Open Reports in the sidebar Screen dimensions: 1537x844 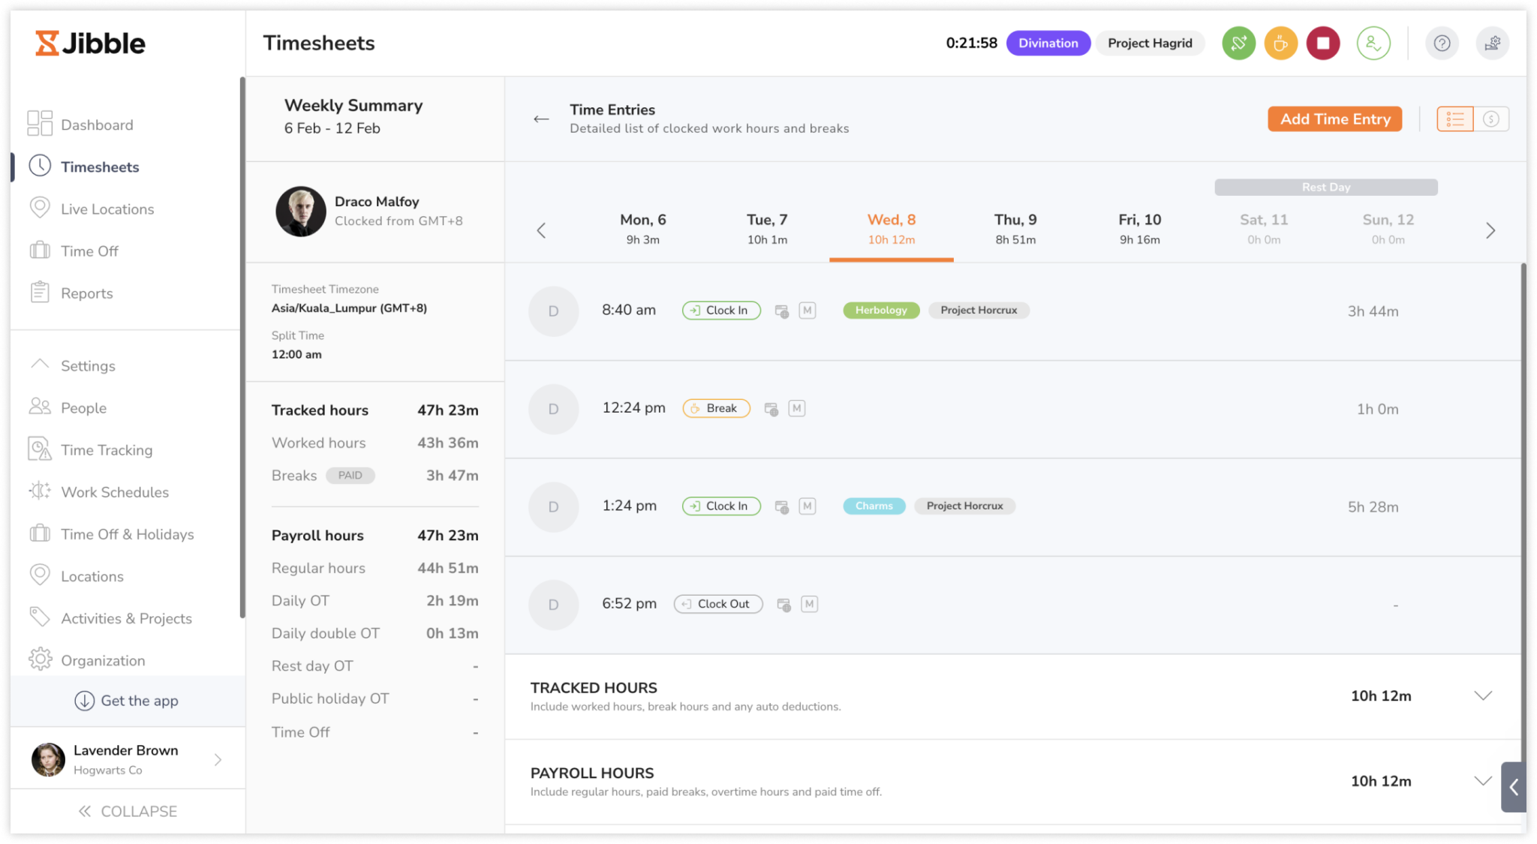pos(86,293)
